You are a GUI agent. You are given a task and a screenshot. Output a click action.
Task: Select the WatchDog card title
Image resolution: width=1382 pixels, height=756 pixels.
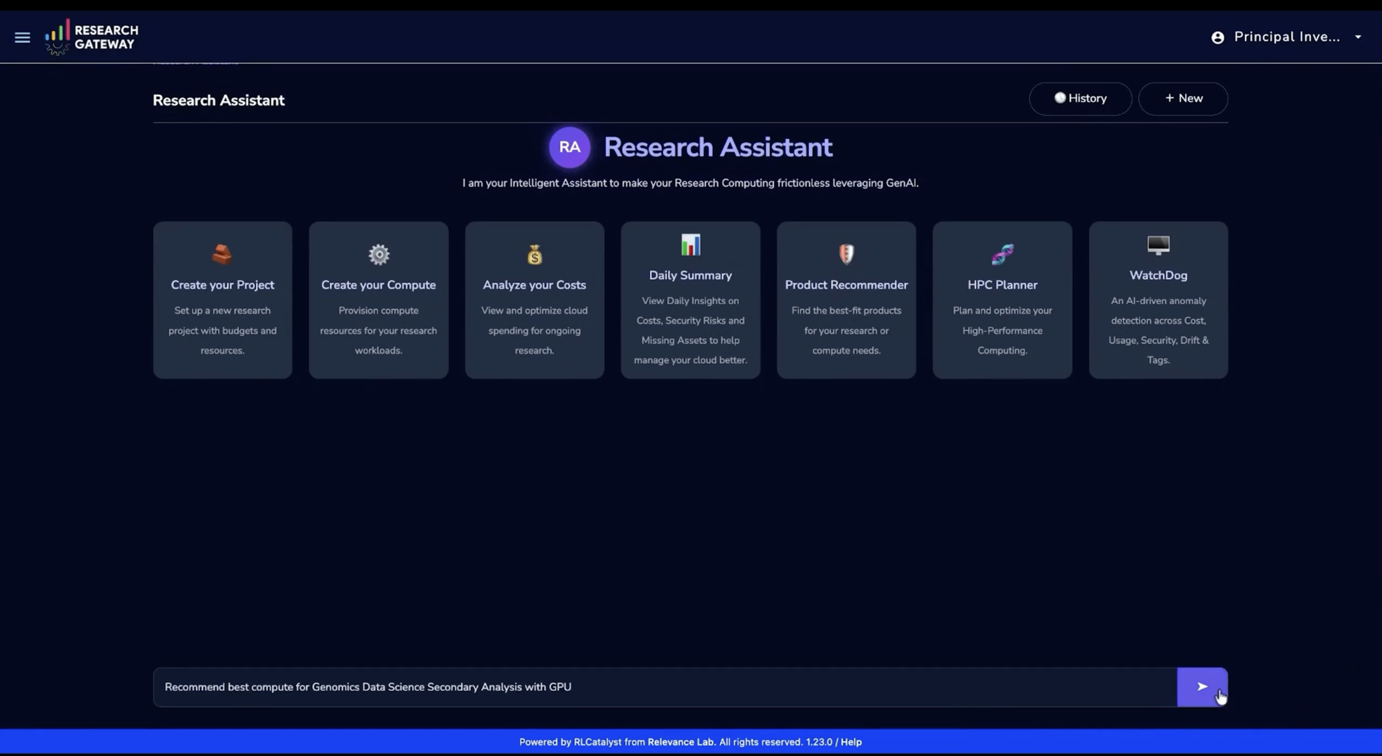coord(1158,275)
